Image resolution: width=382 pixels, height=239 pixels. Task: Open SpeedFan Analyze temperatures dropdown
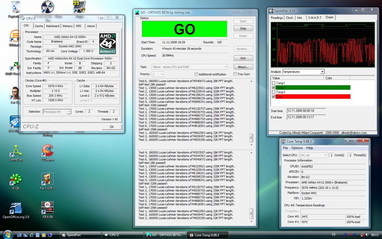[304, 72]
